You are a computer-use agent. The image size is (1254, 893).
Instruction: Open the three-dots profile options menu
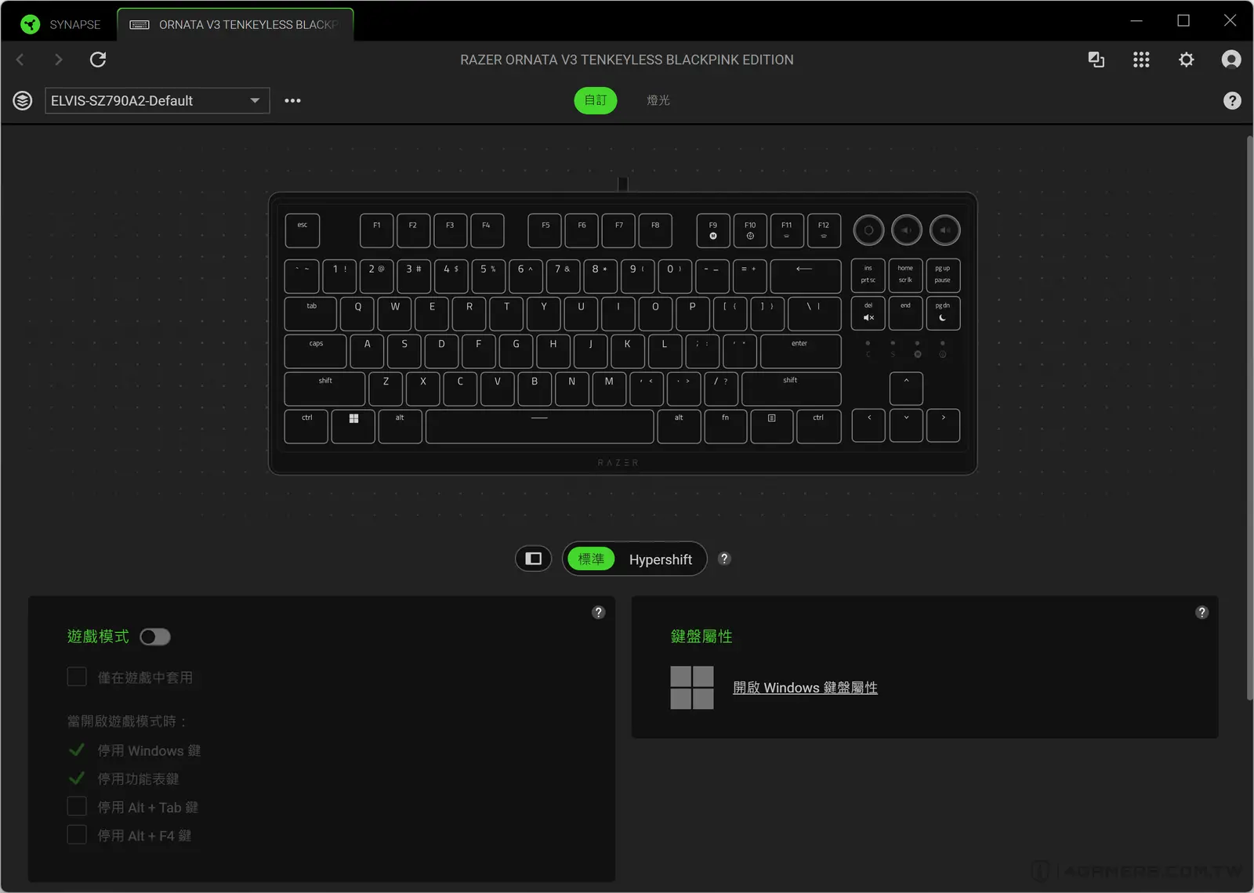tap(292, 100)
